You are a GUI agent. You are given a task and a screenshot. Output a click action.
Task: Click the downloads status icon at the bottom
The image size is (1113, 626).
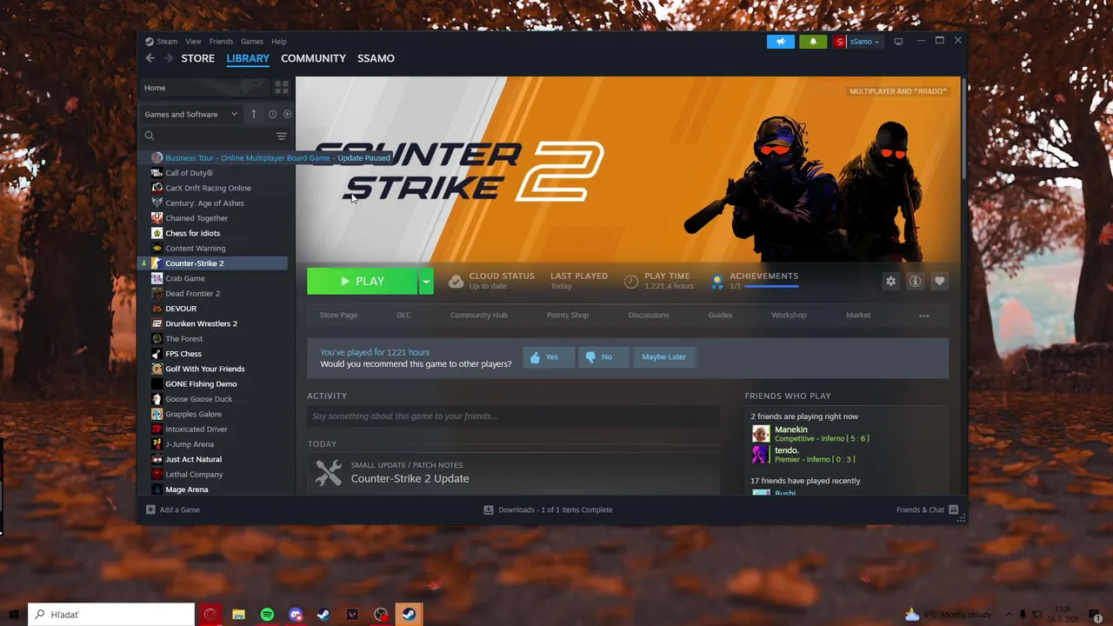point(489,509)
